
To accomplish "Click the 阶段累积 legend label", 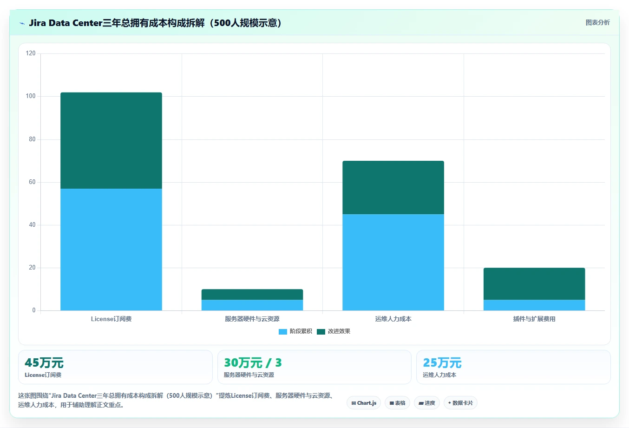I will [x=301, y=331].
